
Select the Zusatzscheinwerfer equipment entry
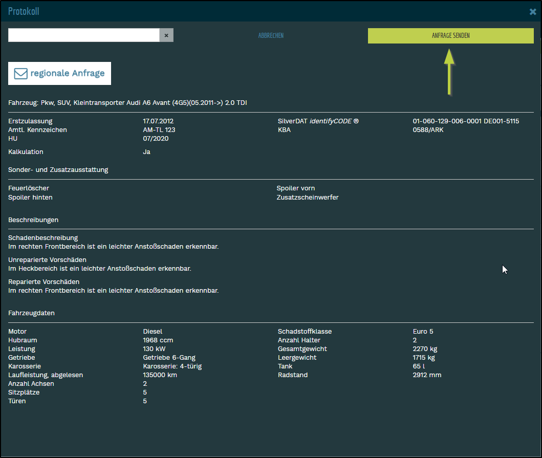(307, 197)
